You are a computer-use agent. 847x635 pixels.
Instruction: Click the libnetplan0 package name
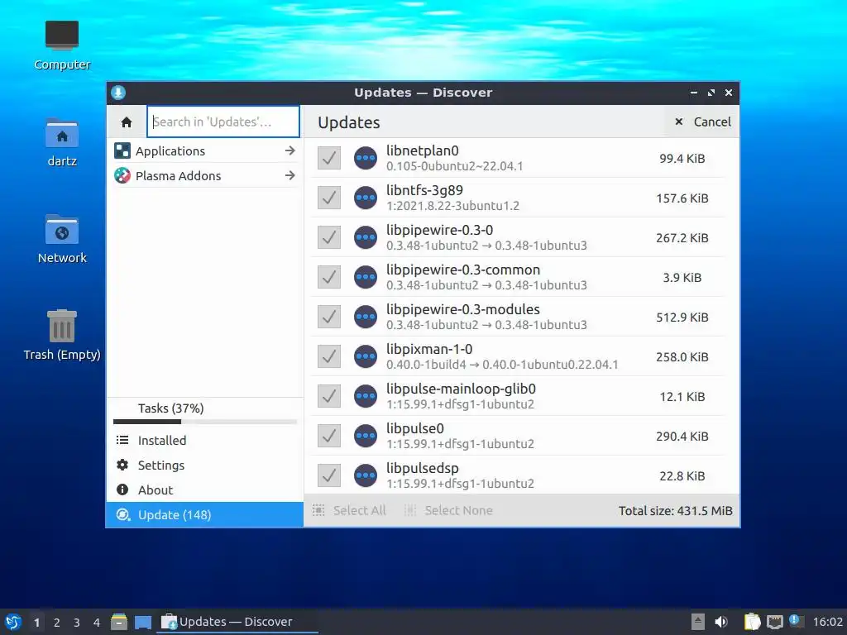(x=423, y=150)
